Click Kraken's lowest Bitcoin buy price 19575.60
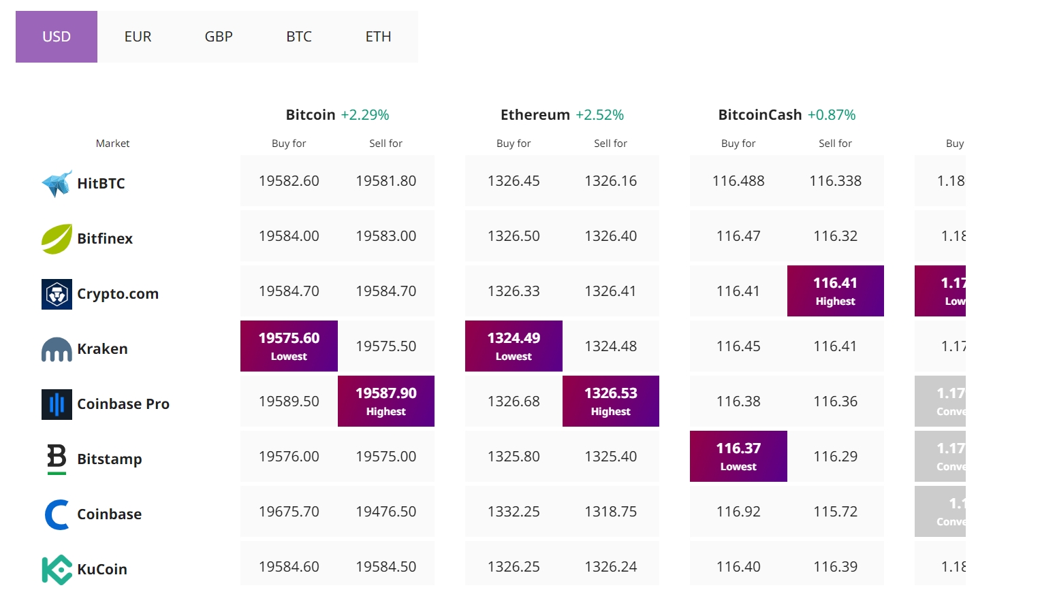 coord(289,346)
